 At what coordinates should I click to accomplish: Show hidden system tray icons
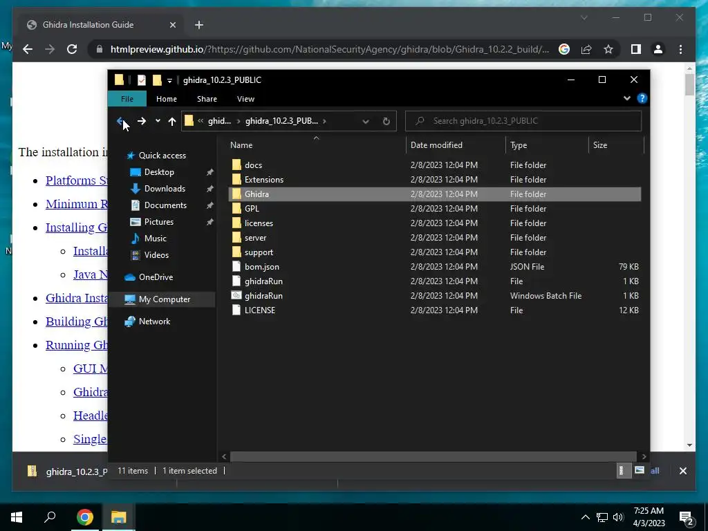pos(585,517)
